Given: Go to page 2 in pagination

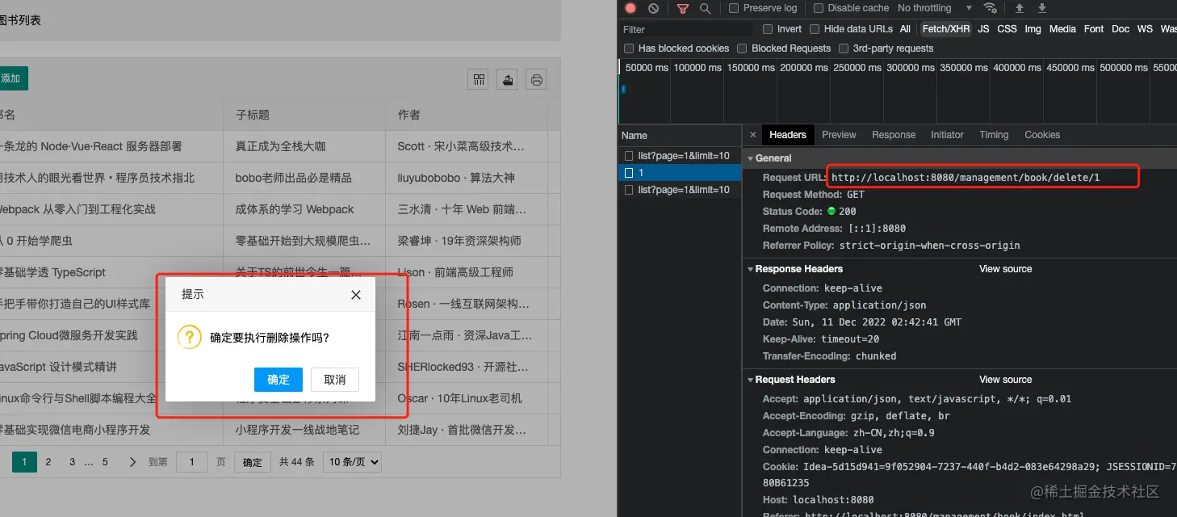Looking at the screenshot, I should point(48,462).
